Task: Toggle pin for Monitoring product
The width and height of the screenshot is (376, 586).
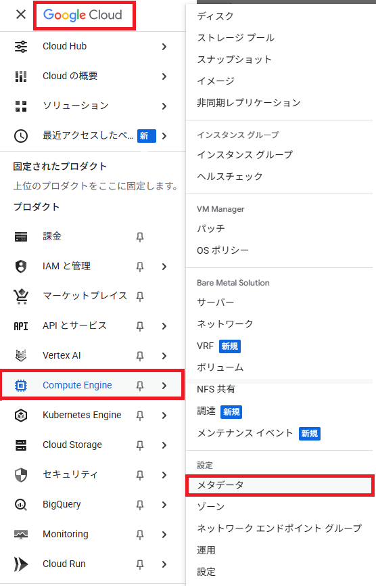Action: [140, 535]
